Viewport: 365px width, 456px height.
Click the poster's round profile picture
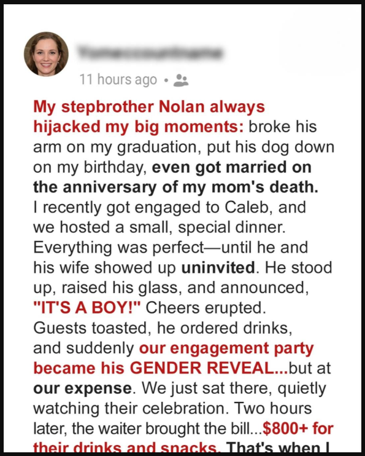click(46, 54)
